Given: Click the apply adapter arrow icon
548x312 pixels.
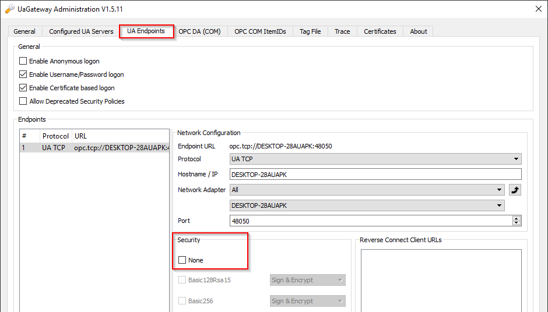Looking at the screenshot, I should pyautogui.click(x=515, y=190).
